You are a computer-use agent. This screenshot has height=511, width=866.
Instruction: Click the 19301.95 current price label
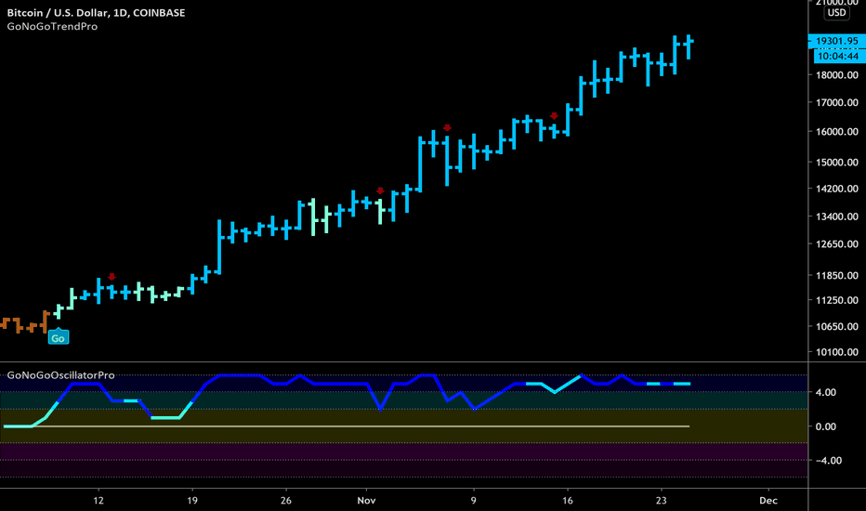point(836,41)
